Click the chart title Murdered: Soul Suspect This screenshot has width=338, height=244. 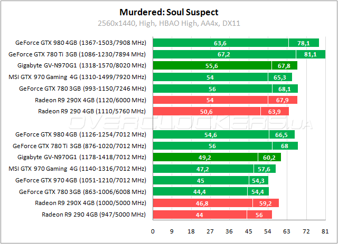point(169,12)
